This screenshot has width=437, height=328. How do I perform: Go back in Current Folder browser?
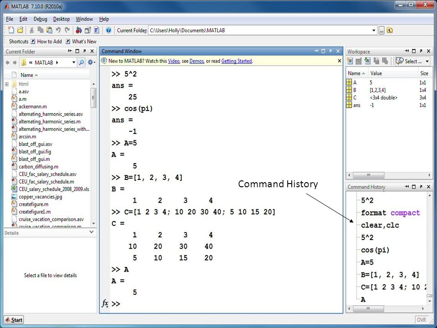(x=8, y=62)
